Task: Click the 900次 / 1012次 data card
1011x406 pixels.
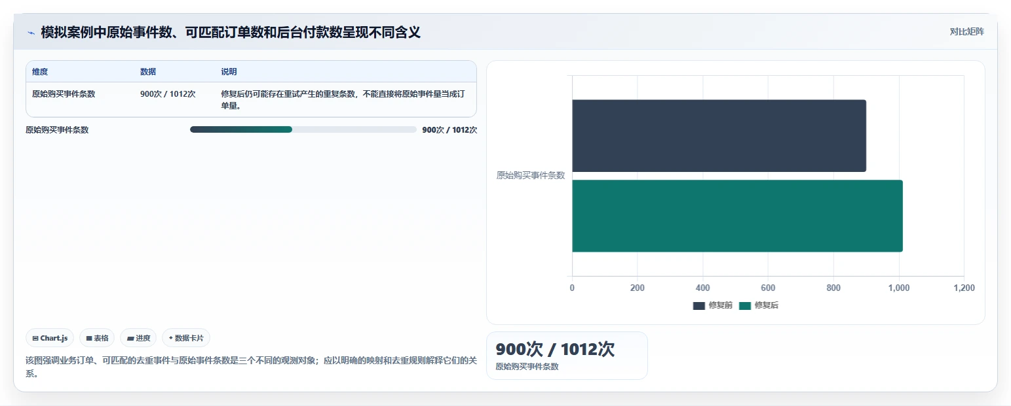Action: point(567,356)
